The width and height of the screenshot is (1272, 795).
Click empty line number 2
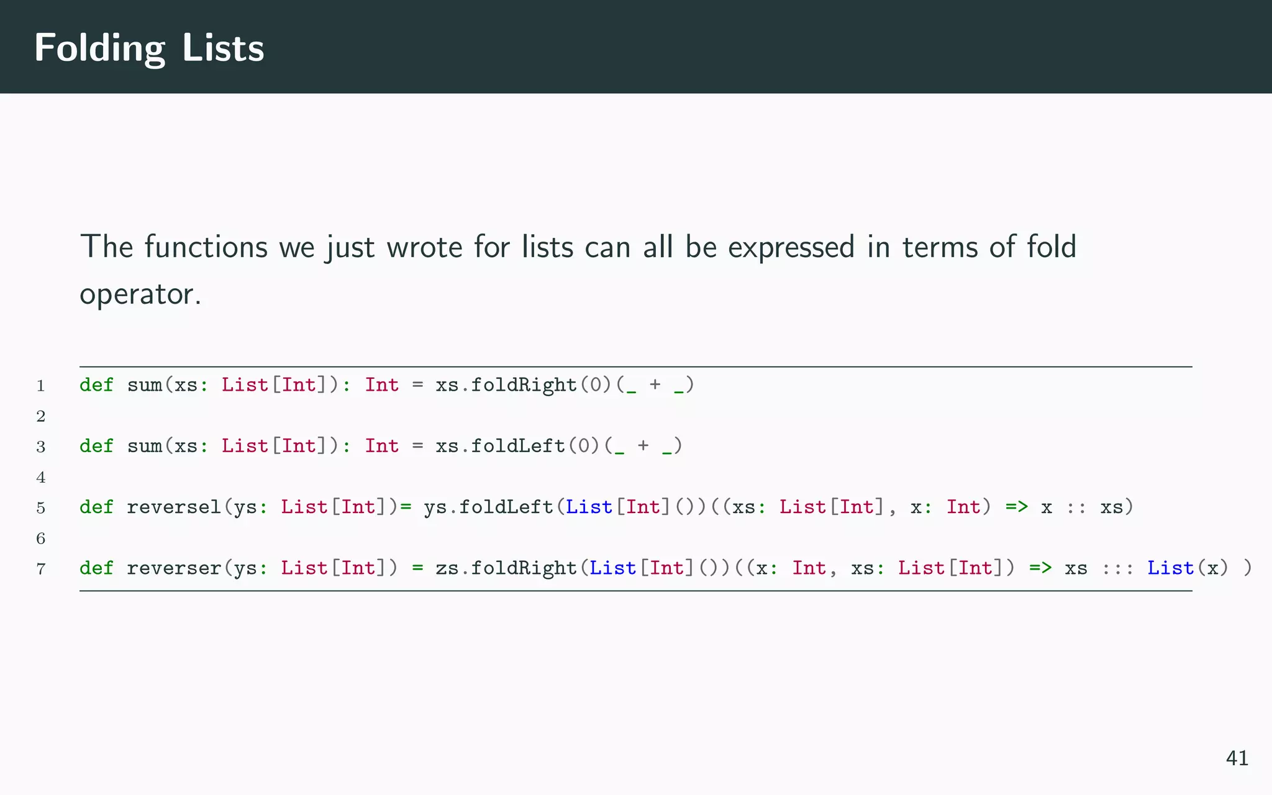pos(41,416)
